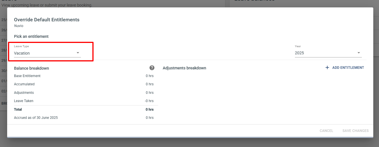Click the ADD ENTITLEMENT label
Viewport: 379px width, 147px height.
(x=348, y=68)
